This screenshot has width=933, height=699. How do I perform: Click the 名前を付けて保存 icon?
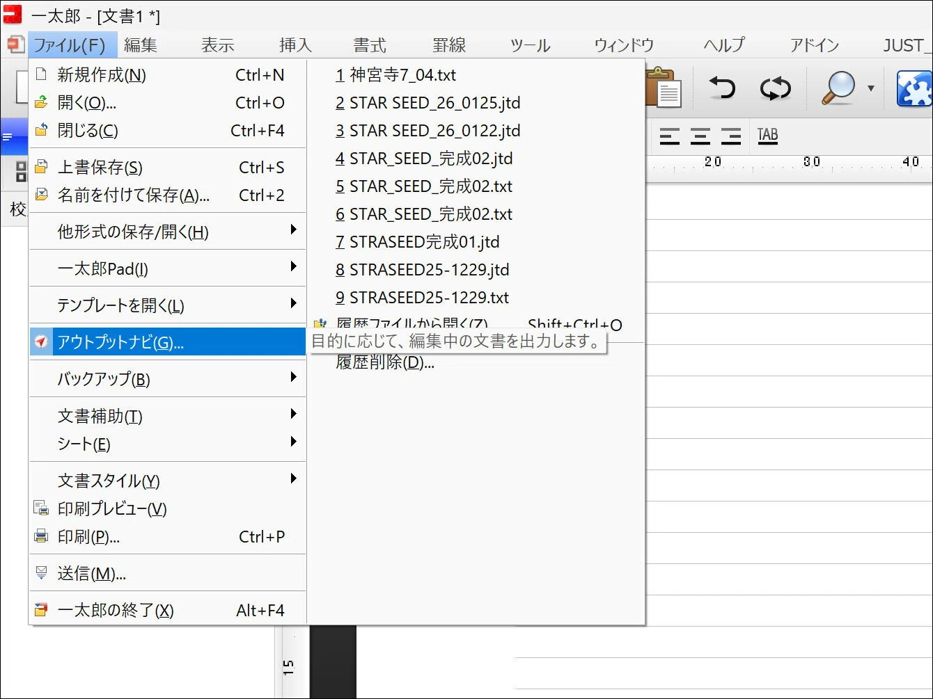[x=42, y=195]
